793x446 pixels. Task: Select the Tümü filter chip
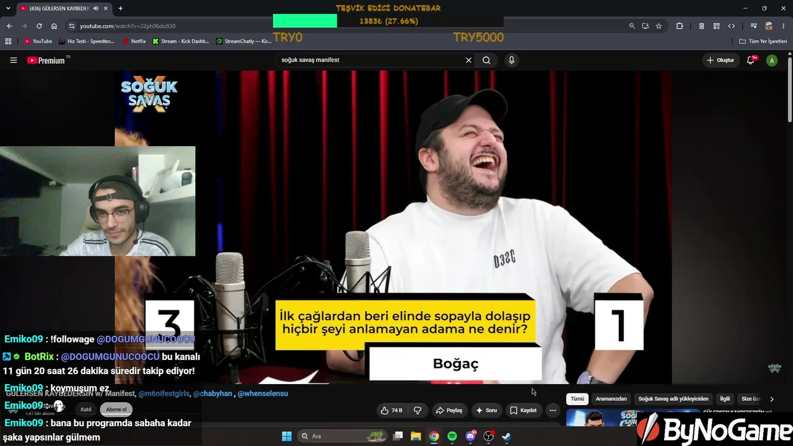[x=577, y=399]
